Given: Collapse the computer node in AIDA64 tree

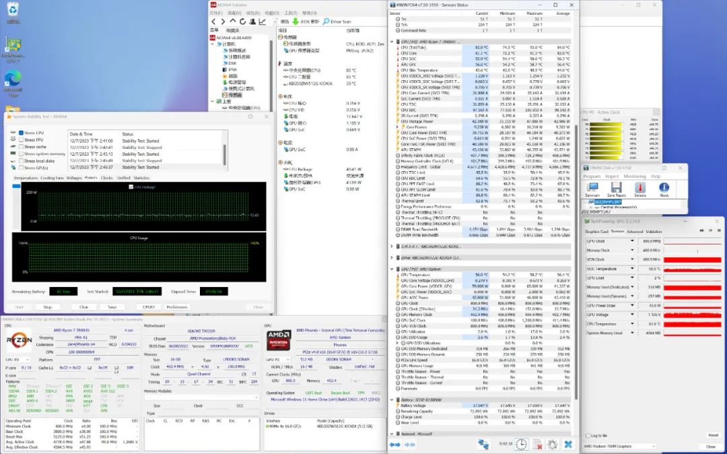Looking at the screenshot, I should [x=213, y=44].
